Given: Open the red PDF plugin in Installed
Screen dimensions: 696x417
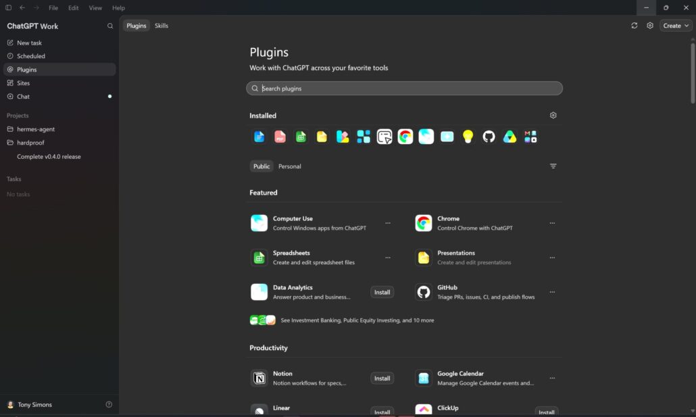Looking at the screenshot, I should (x=280, y=137).
